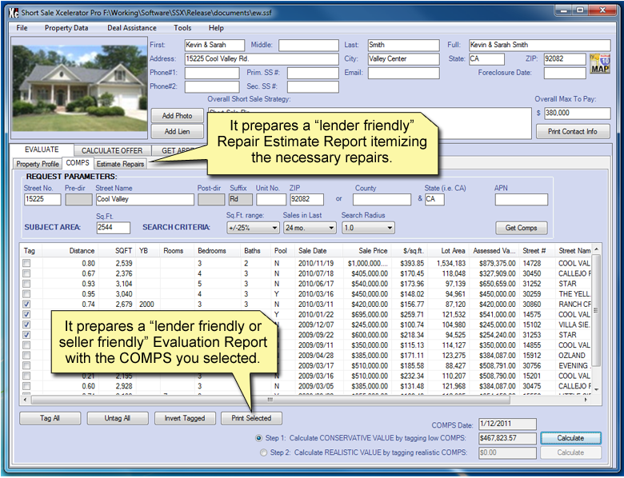Select Step 2 realistic value radio
The height and width of the screenshot is (478, 624).
(x=263, y=452)
